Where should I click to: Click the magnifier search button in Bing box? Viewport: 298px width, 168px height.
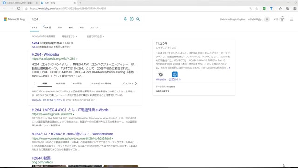click(x=138, y=19)
